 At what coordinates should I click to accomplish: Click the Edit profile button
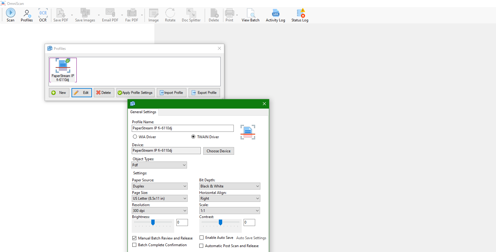click(x=82, y=93)
